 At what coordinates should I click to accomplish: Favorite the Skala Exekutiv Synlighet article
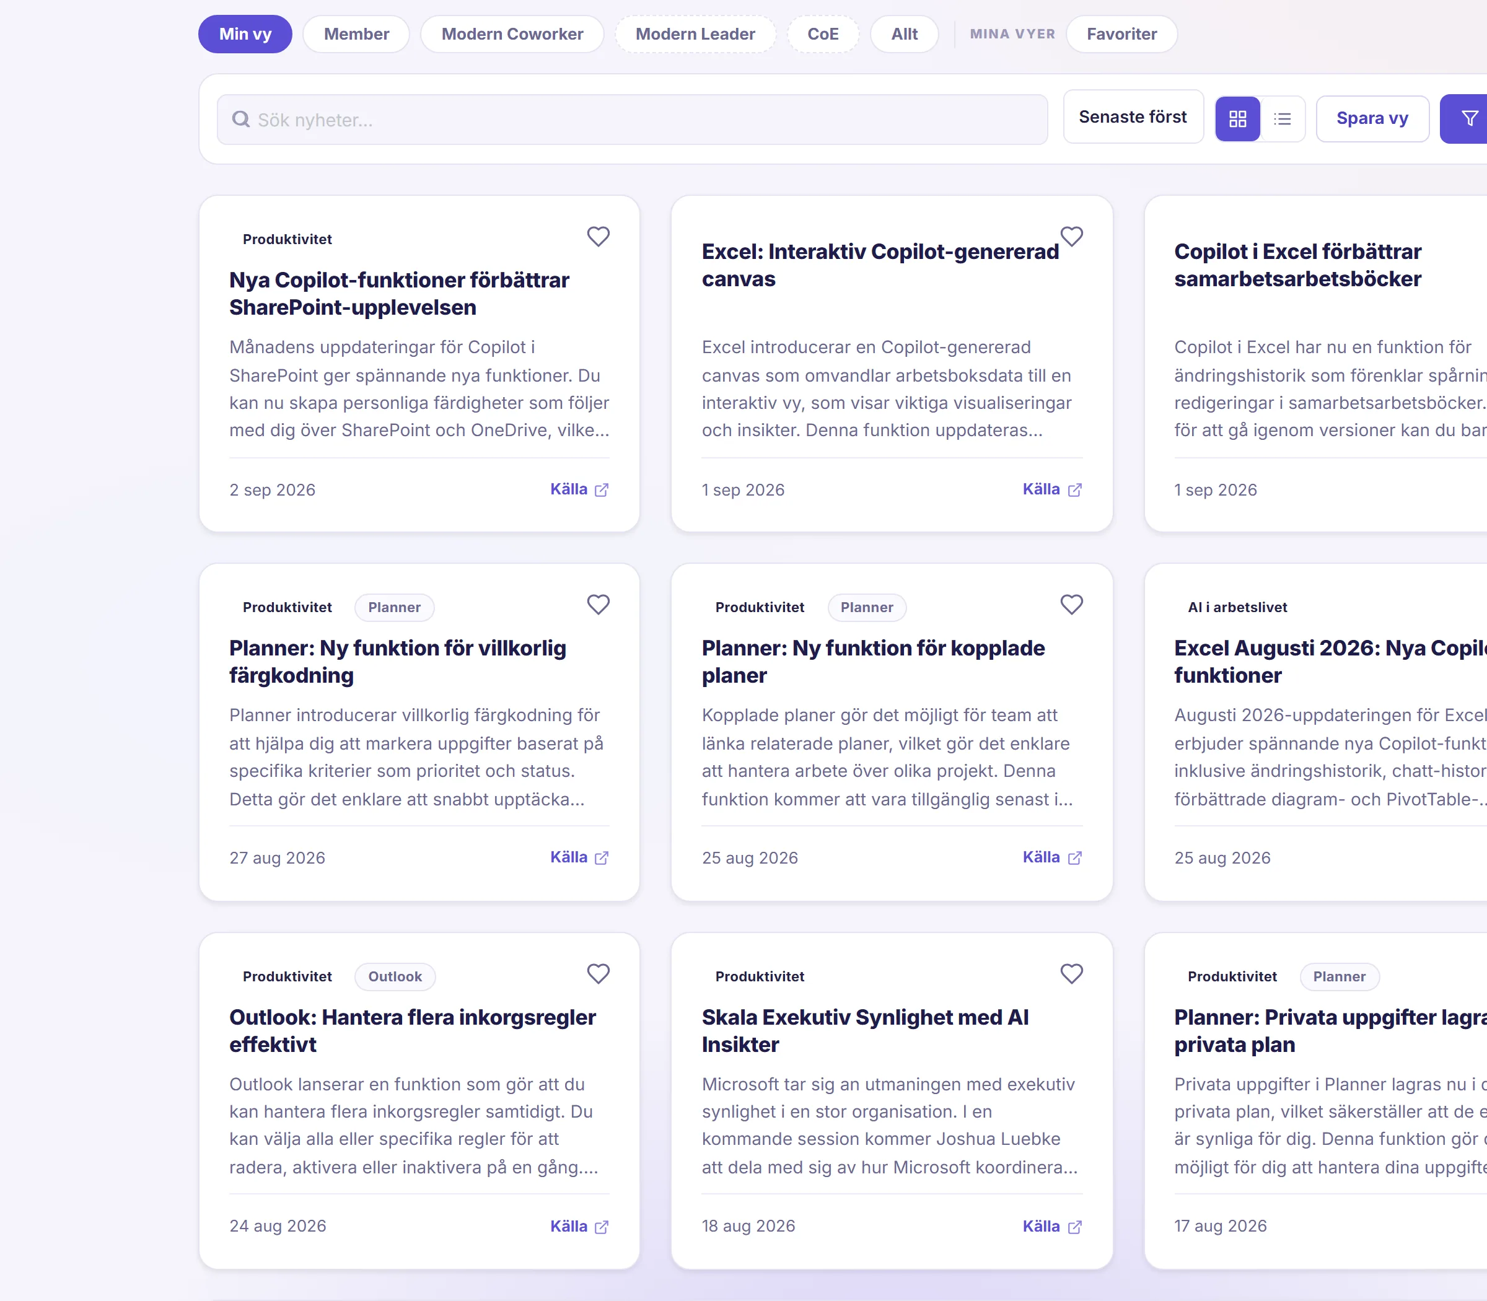(x=1071, y=973)
